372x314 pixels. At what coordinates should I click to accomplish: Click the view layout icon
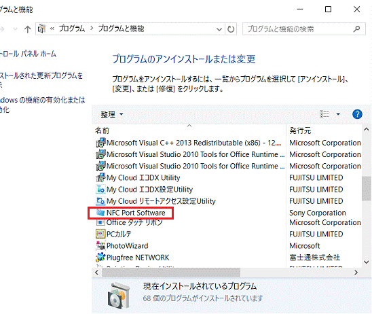324,114
